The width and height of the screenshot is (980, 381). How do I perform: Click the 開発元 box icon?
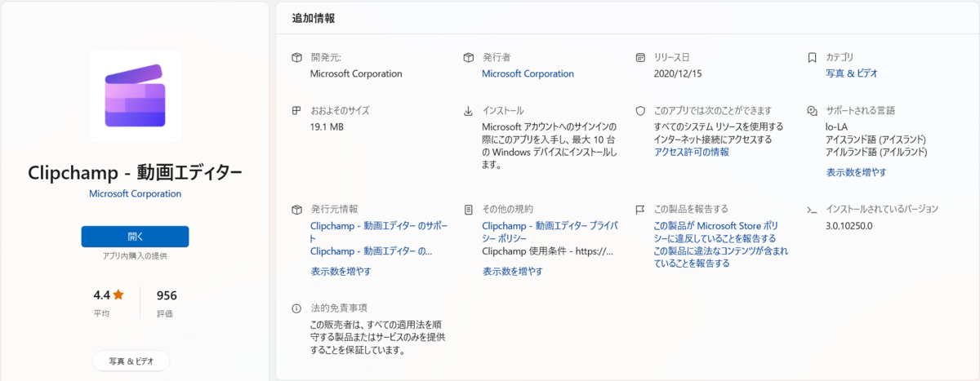pos(297,58)
